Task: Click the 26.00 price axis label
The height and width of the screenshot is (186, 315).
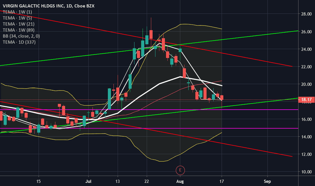Action: point(306,32)
